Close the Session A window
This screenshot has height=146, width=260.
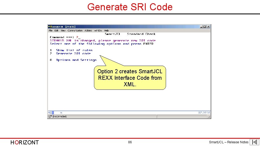click(x=208, y=27)
